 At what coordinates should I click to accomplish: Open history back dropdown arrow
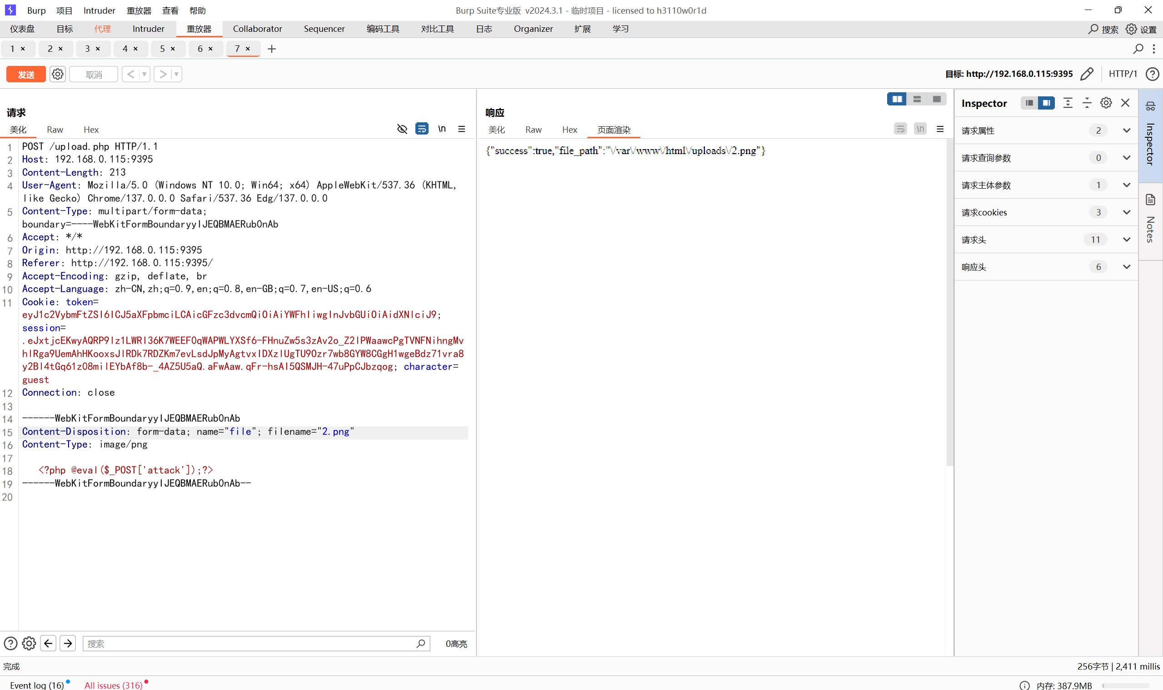[144, 74]
